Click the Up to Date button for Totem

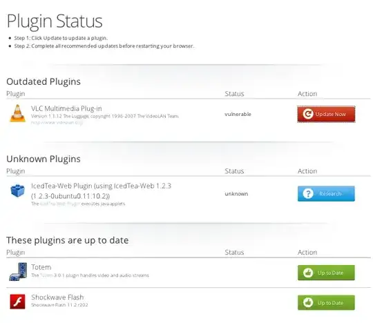pos(326,273)
